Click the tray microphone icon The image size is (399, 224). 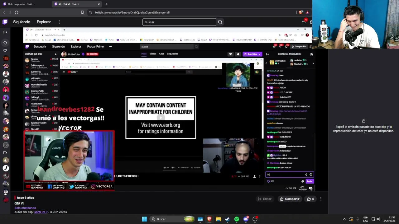tap(358, 219)
